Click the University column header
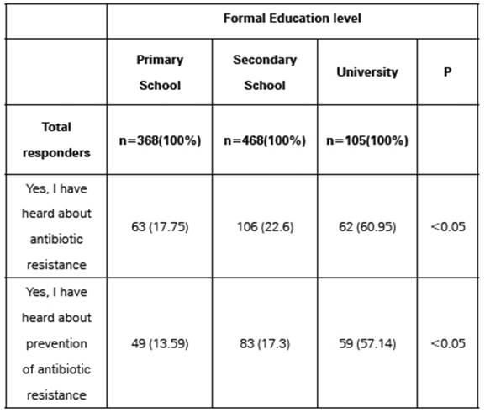 click(x=367, y=72)
